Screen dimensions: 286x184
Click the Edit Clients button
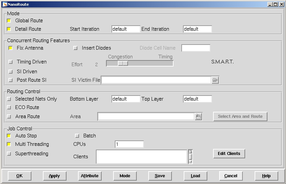229,154
